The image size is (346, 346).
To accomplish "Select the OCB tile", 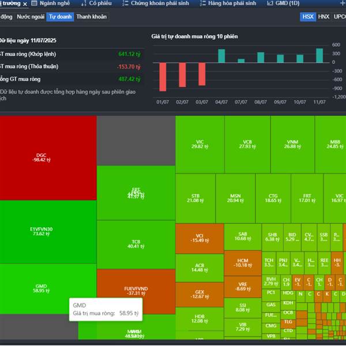I will [x=288, y=315].
